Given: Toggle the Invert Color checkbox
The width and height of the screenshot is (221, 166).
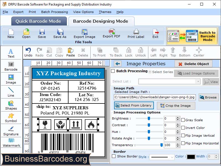Looking at the screenshot, I should [183, 128].
